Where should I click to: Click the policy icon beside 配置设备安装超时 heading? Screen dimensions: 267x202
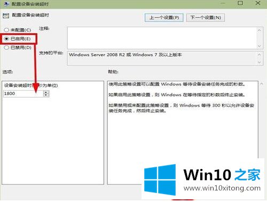6,15
